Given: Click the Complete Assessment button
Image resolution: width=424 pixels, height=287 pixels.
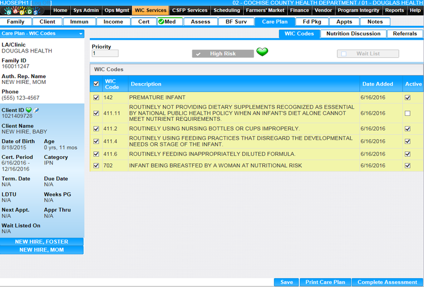Looking at the screenshot, I should 388,282.
